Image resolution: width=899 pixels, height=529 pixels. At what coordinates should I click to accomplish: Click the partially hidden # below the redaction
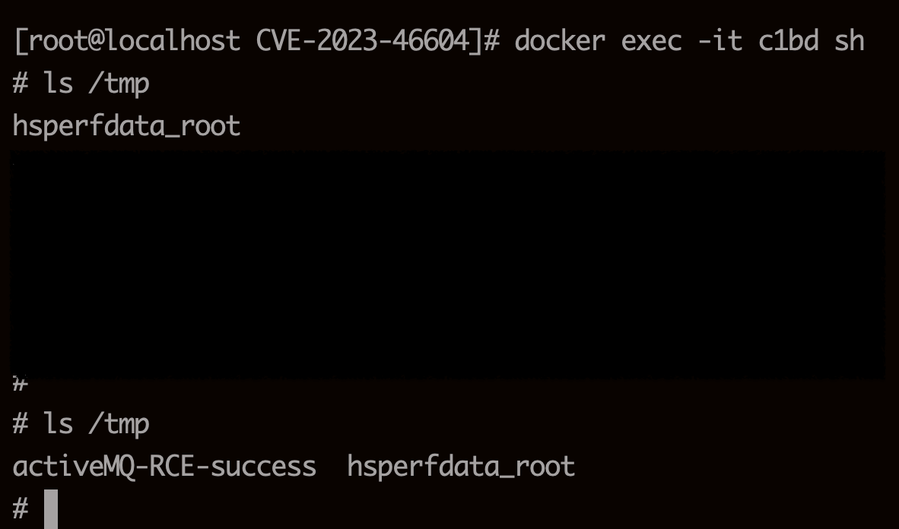coord(21,384)
